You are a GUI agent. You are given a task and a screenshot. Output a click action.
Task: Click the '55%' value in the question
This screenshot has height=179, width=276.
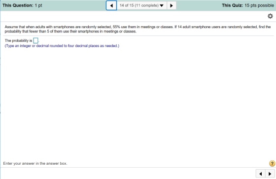pos(116,27)
